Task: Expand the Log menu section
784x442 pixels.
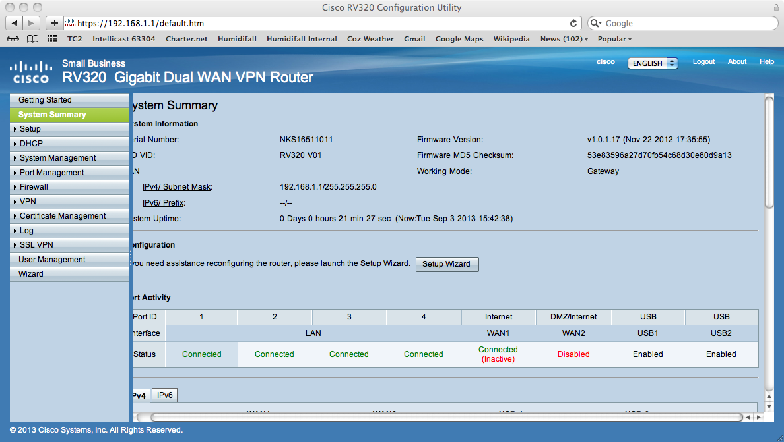Action: [x=69, y=231]
